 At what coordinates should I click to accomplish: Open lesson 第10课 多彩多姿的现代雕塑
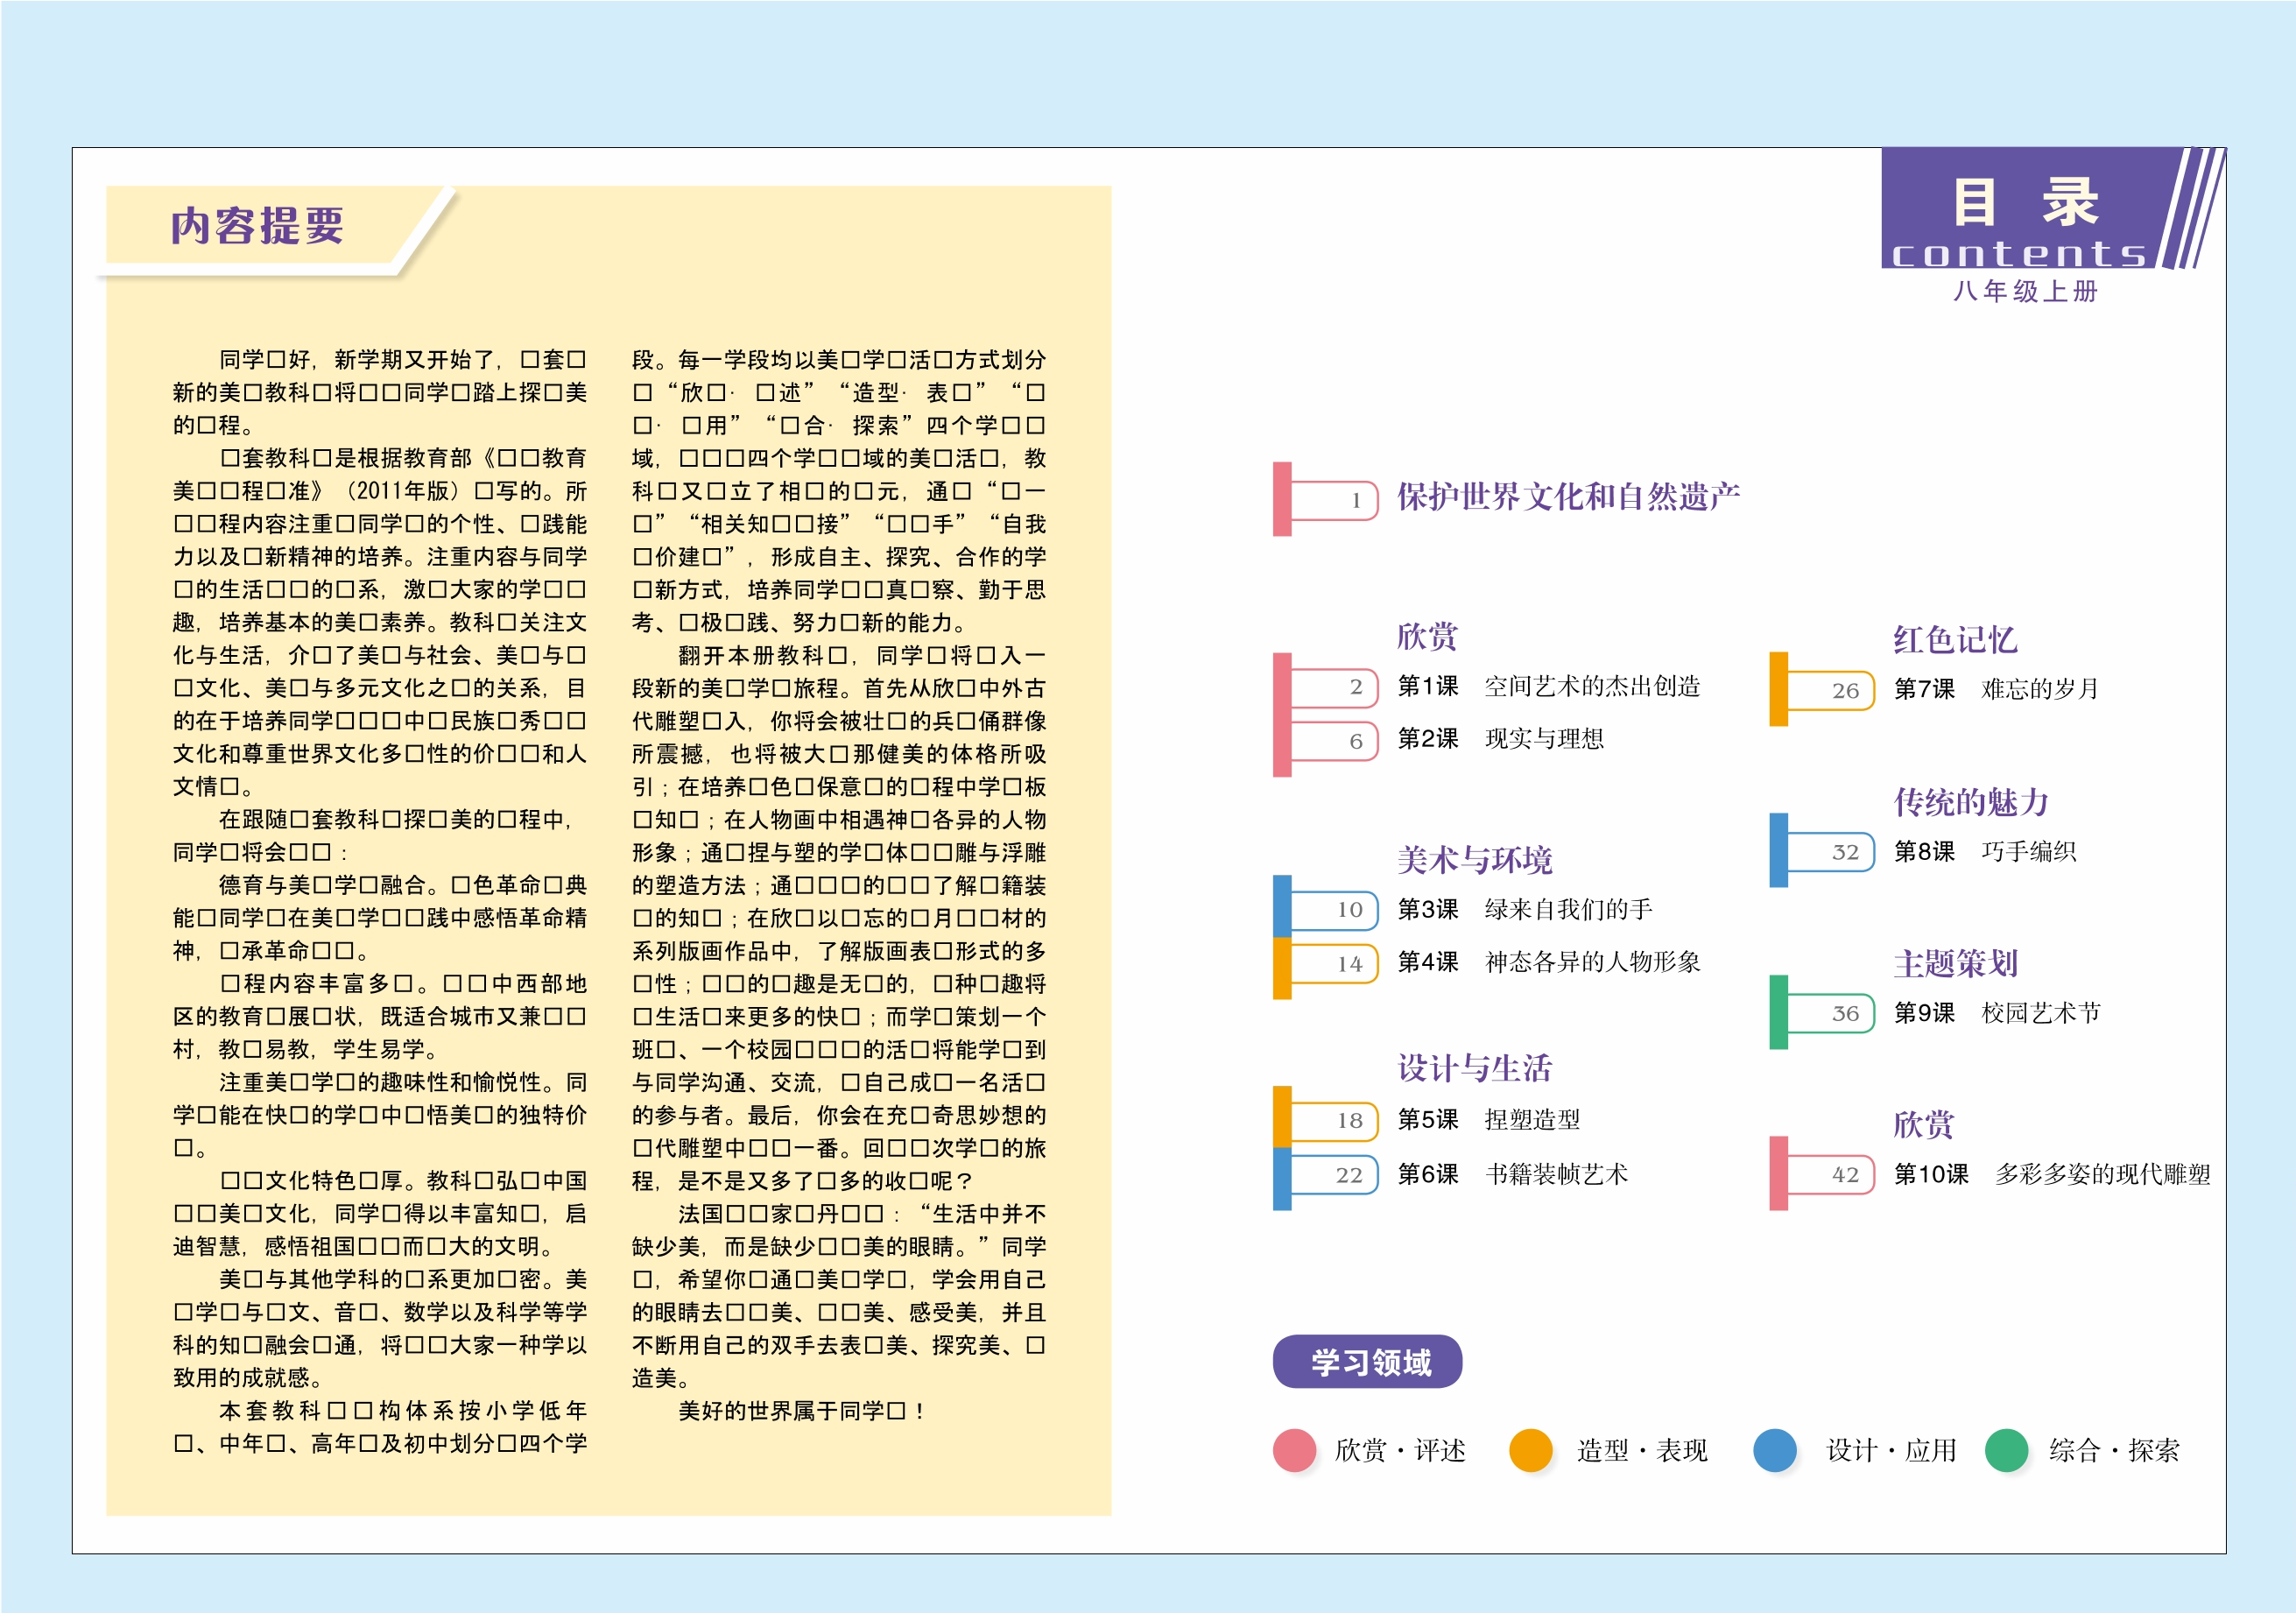(x=2051, y=1174)
